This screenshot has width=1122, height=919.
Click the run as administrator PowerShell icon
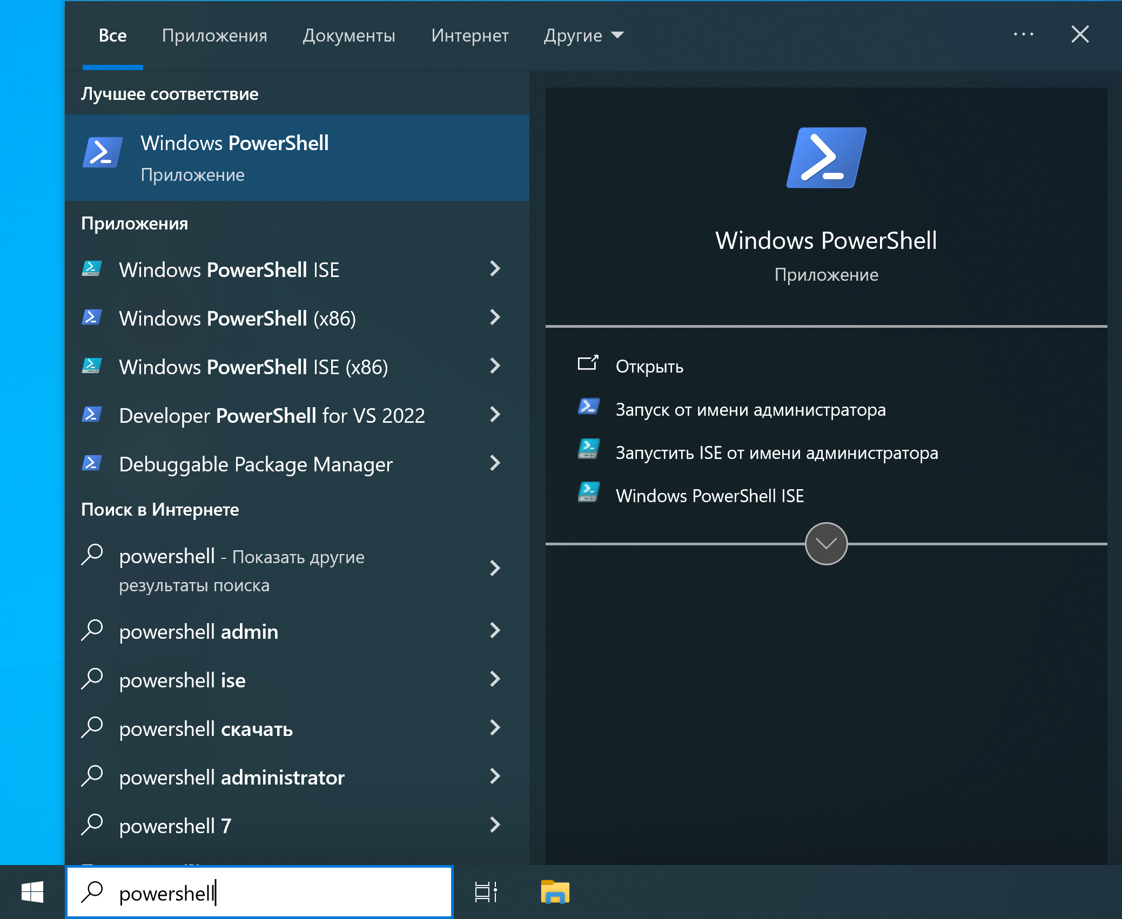coord(588,406)
